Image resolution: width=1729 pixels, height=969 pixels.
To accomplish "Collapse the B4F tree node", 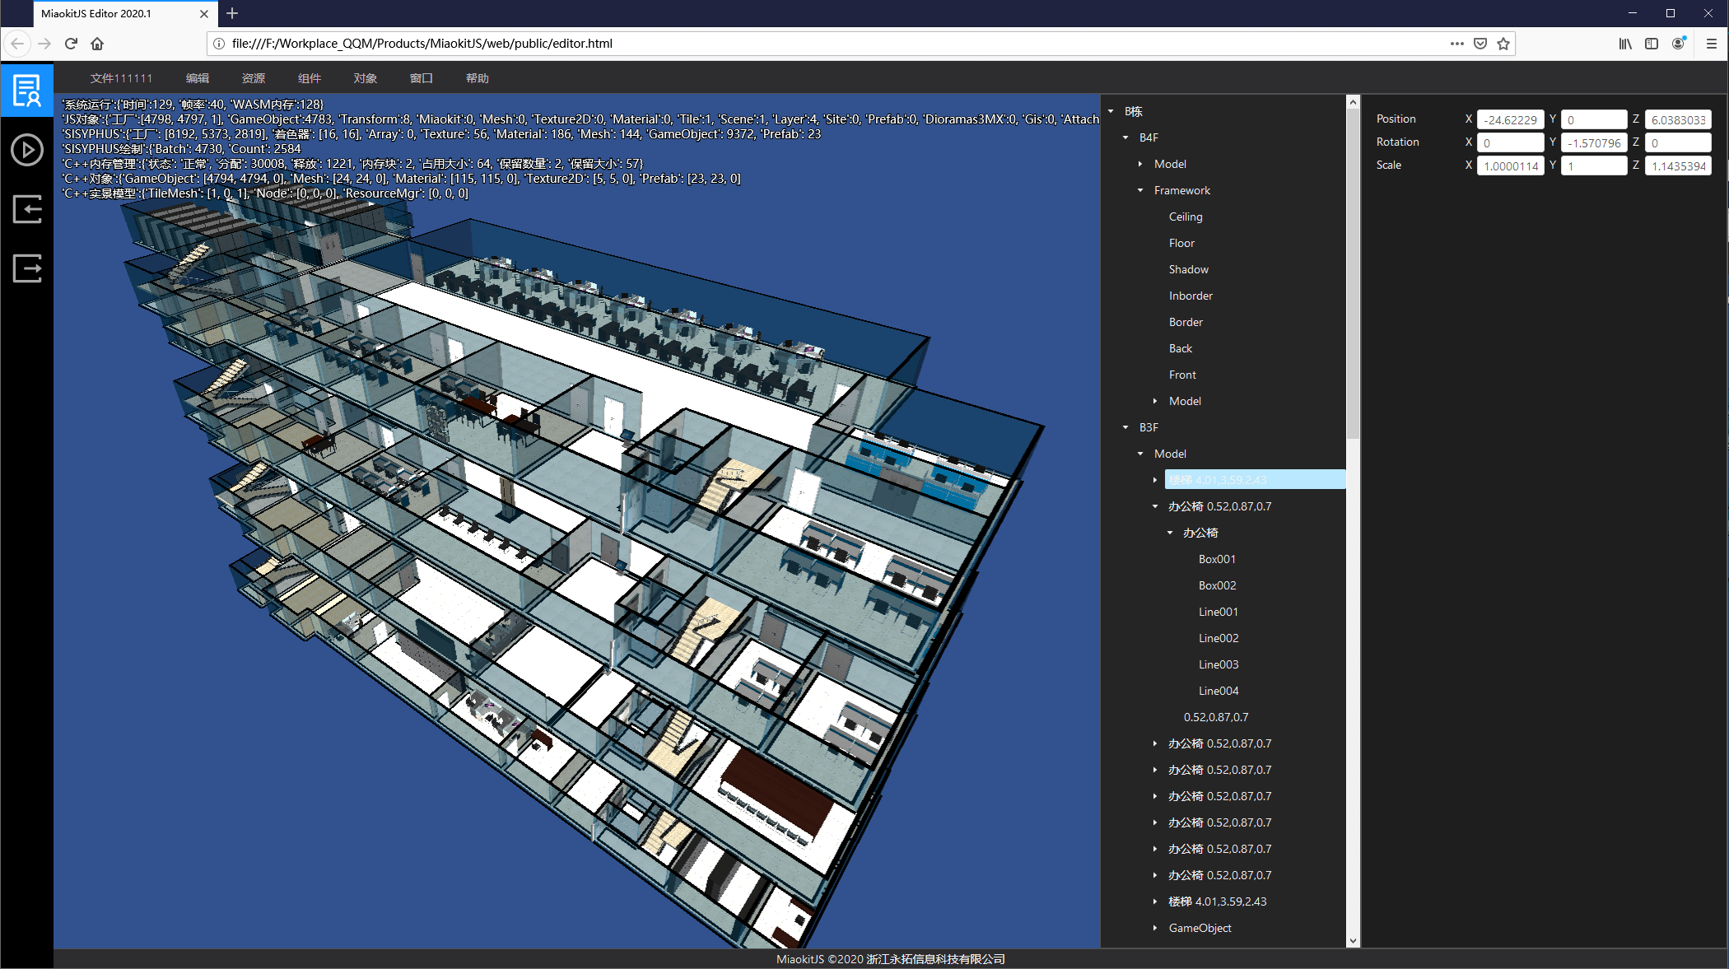I will coord(1125,137).
